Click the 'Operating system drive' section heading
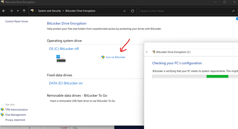Viewport: 238px width, 129px height. coord(64,41)
